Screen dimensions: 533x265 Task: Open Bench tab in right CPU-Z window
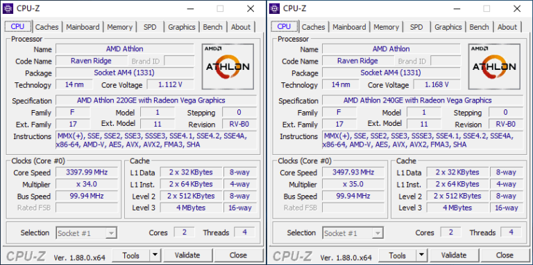tap(479, 27)
